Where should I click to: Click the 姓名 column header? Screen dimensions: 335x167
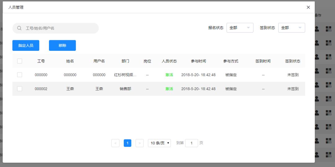pos(70,61)
